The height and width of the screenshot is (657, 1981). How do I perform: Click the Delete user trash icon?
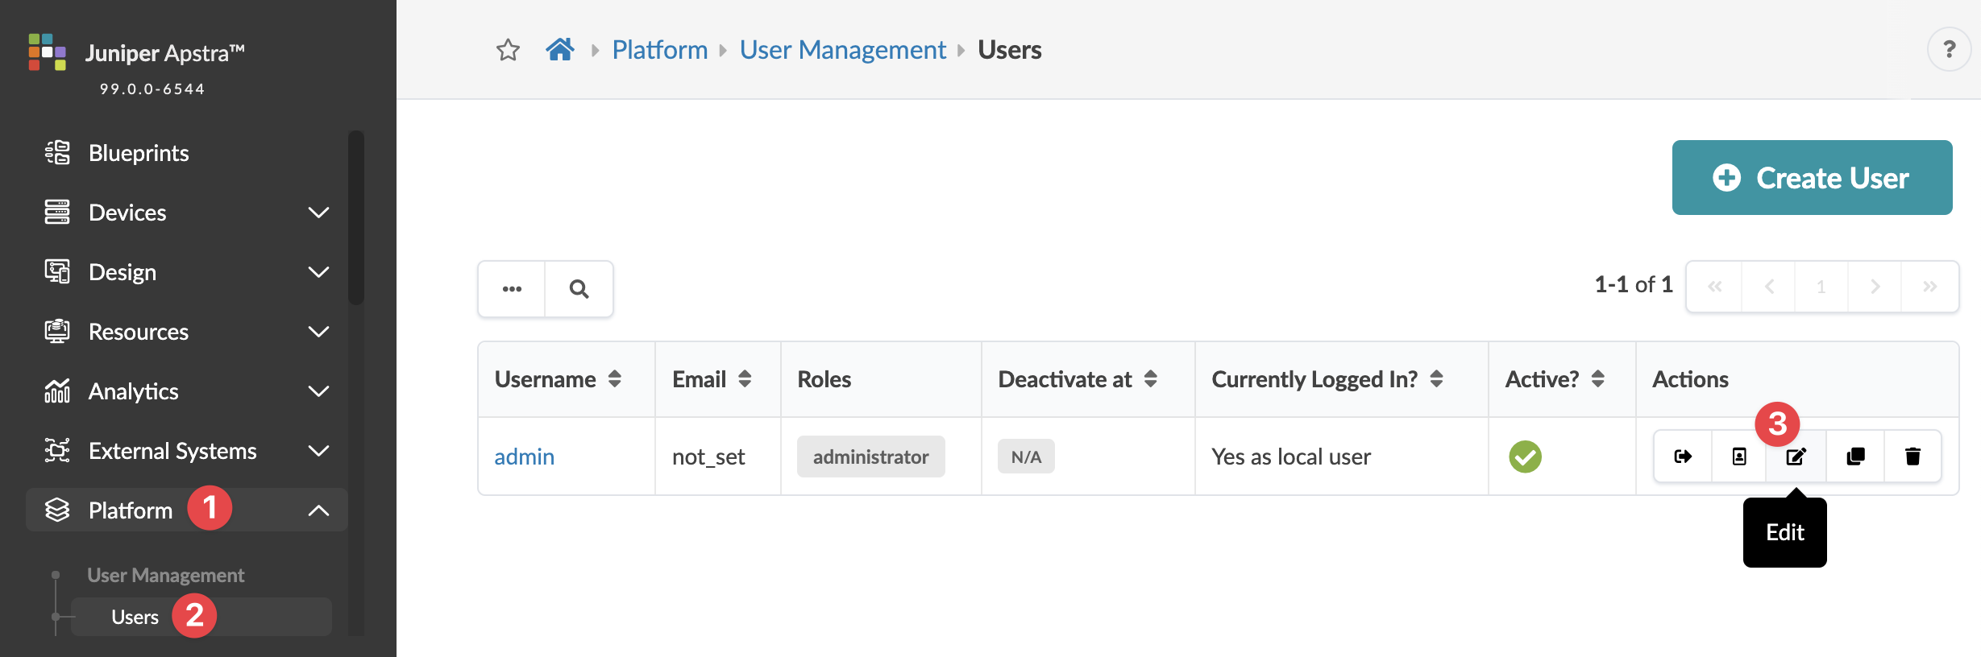click(1912, 457)
